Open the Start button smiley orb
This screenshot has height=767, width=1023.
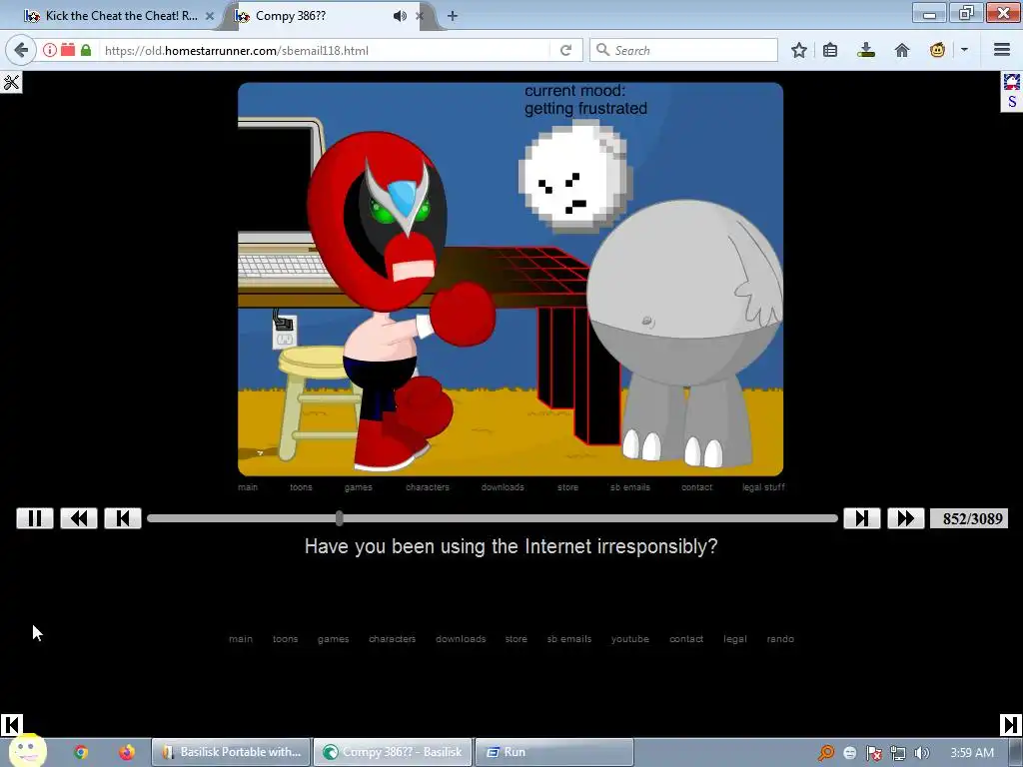pos(27,750)
